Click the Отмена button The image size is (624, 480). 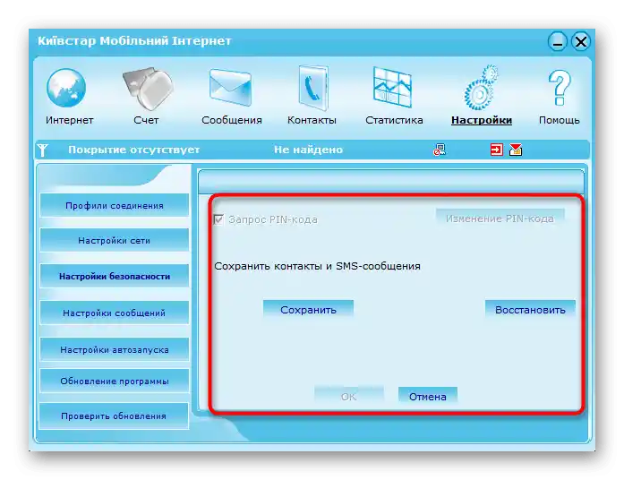[428, 396]
